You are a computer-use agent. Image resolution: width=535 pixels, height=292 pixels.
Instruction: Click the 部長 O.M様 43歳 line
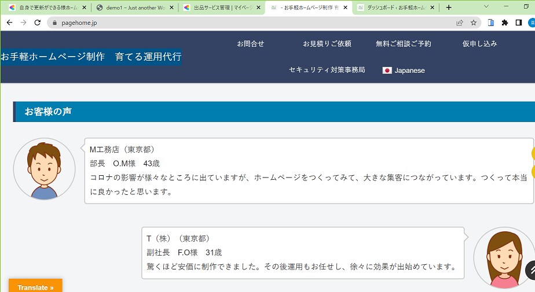click(x=124, y=164)
